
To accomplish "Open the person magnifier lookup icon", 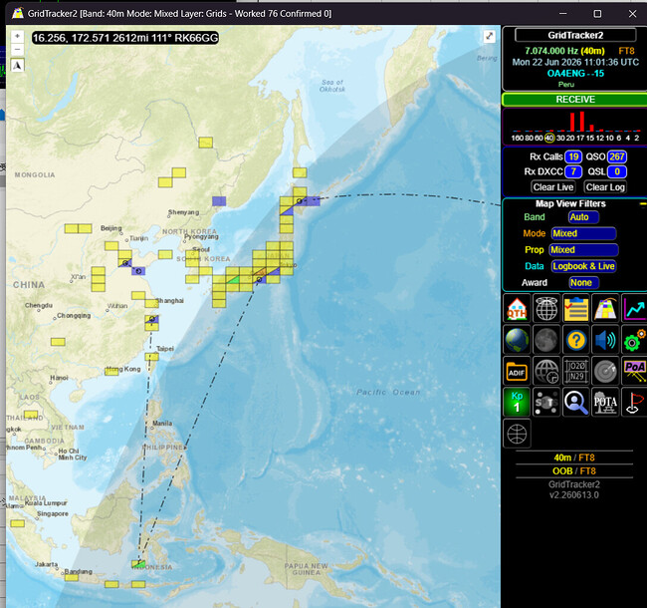I will coord(576,402).
